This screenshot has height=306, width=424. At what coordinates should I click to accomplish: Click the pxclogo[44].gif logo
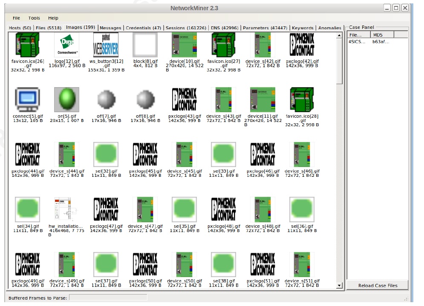point(28,154)
